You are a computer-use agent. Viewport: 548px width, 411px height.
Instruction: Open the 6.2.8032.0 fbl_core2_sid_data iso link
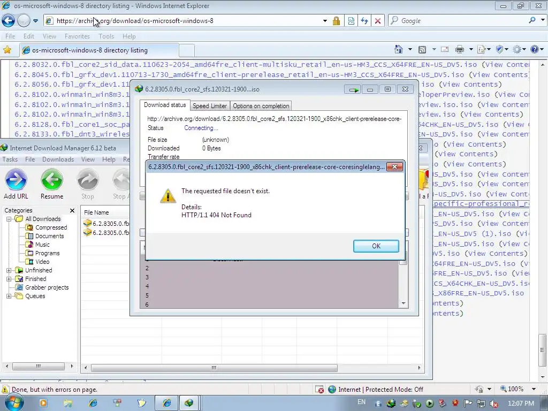(245, 65)
